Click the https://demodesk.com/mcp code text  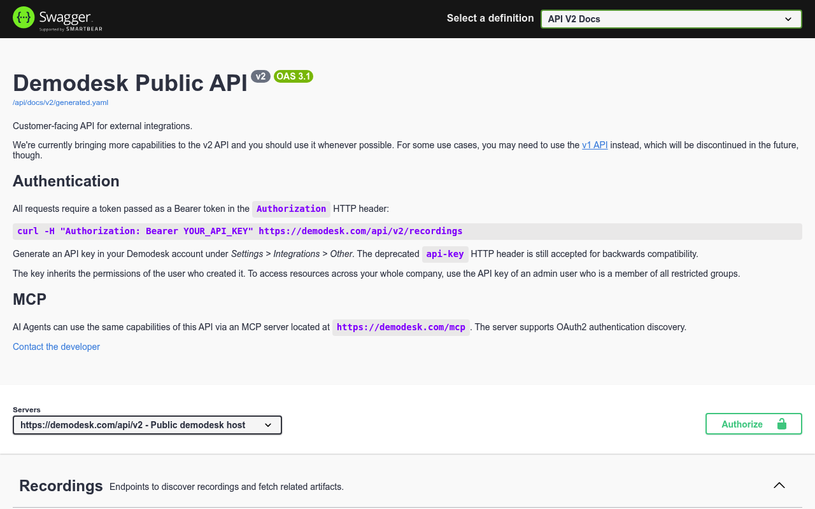pos(401,327)
